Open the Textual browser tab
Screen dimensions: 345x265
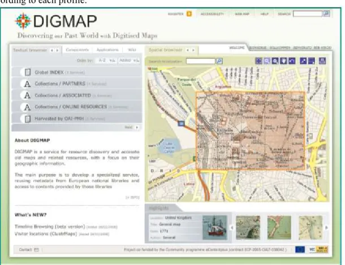coord(30,50)
